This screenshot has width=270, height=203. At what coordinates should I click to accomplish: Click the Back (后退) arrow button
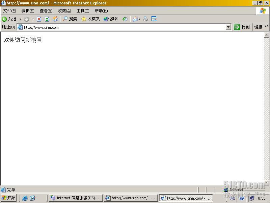pyautogui.click(x=9, y=19)
